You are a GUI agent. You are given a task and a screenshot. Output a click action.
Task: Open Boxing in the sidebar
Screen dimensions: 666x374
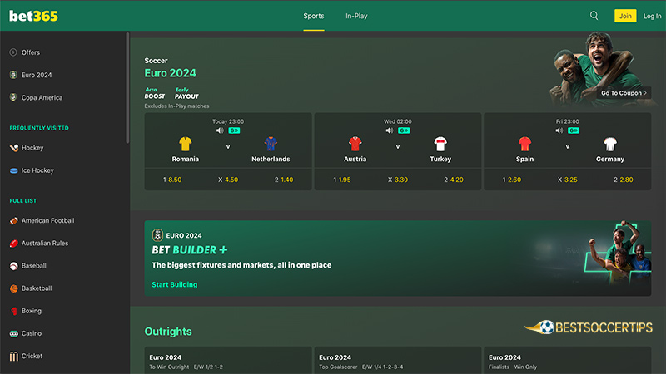point(32,311)
